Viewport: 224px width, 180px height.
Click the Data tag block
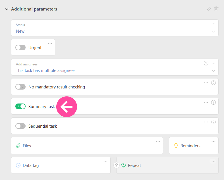31,165
